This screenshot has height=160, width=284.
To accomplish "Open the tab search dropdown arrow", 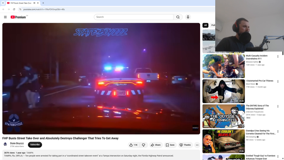I will click(3, 3).
